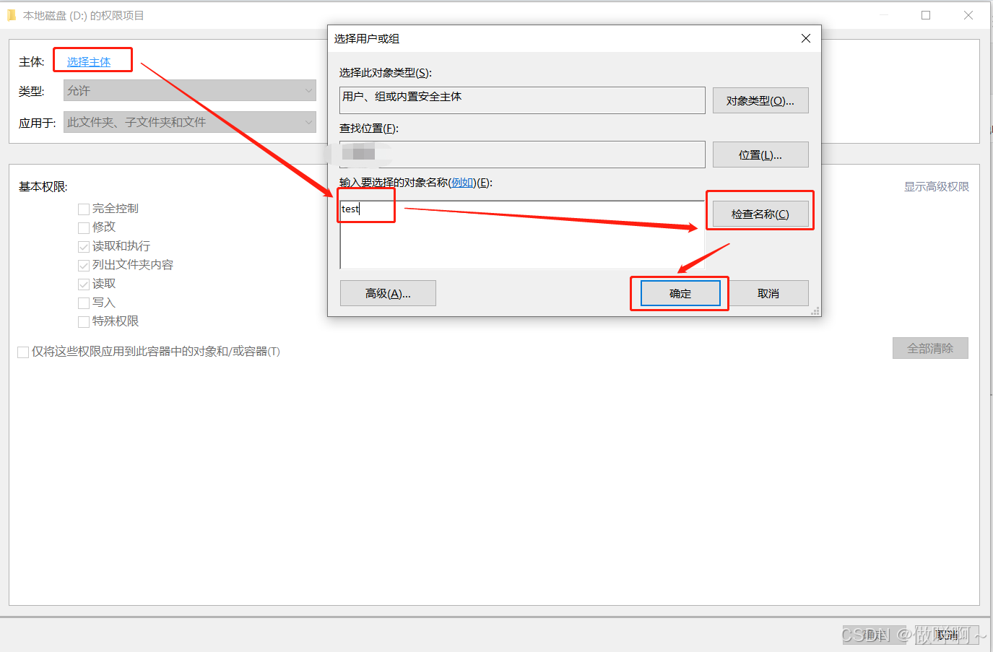Tick the 写入 checkbox

tap(84, 303)
